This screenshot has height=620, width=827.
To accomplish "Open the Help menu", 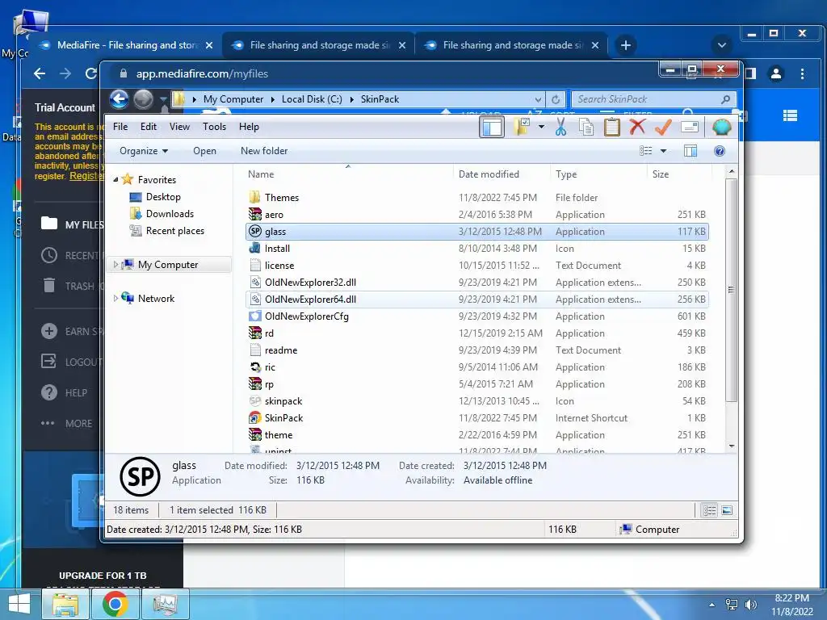I will [249, 127].
